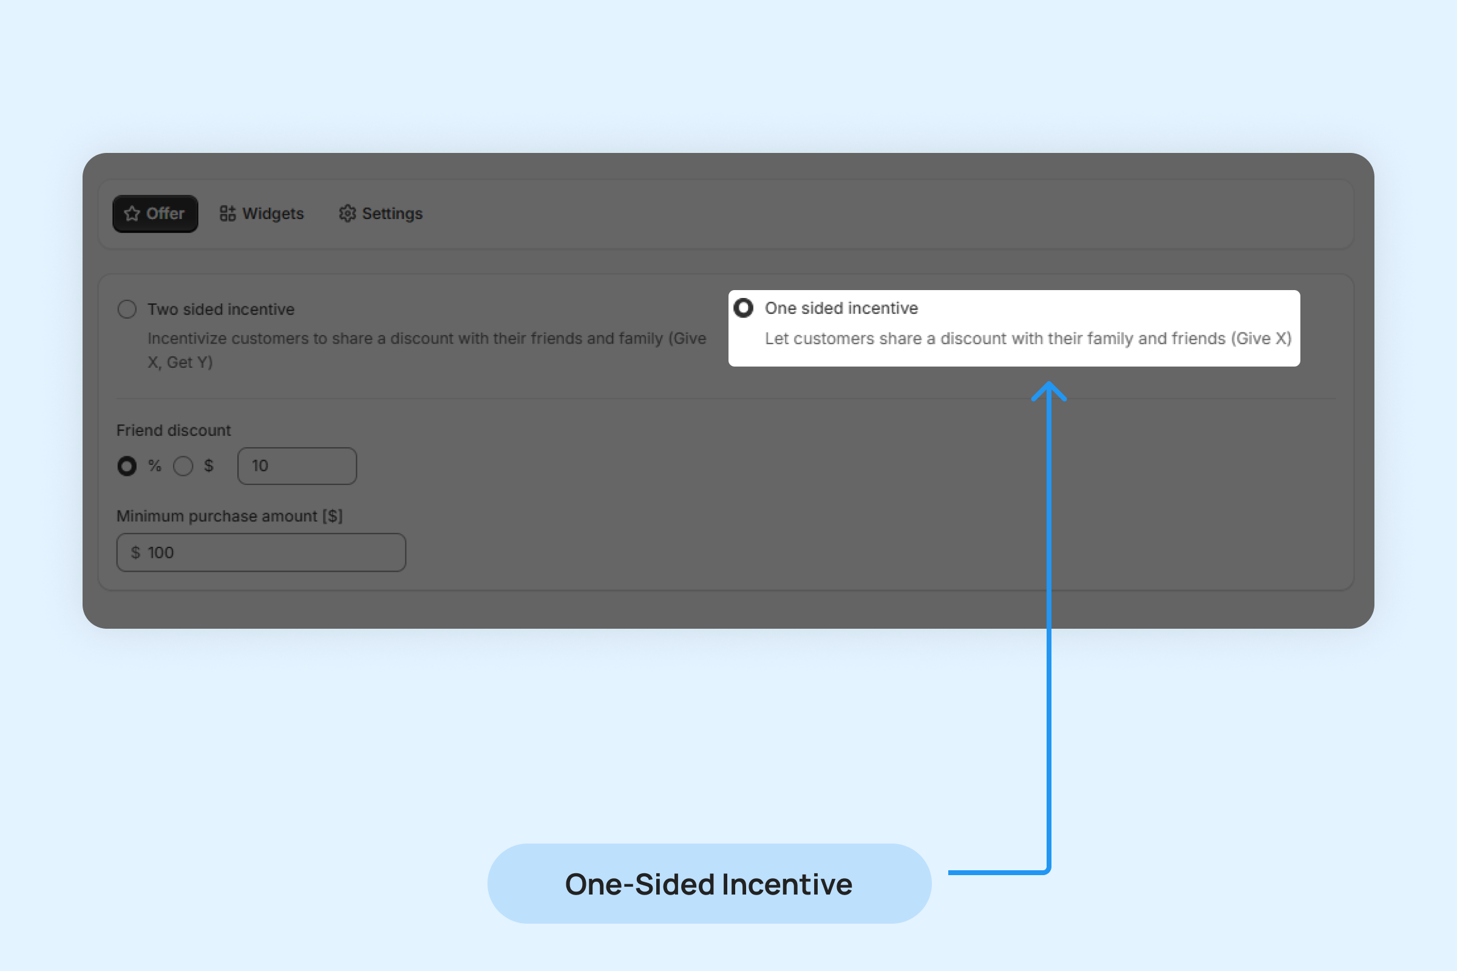This screenshot has width=1457, height=971.
Task: Click the "Let customers share a discount" description
Action: click(1028, 339)
